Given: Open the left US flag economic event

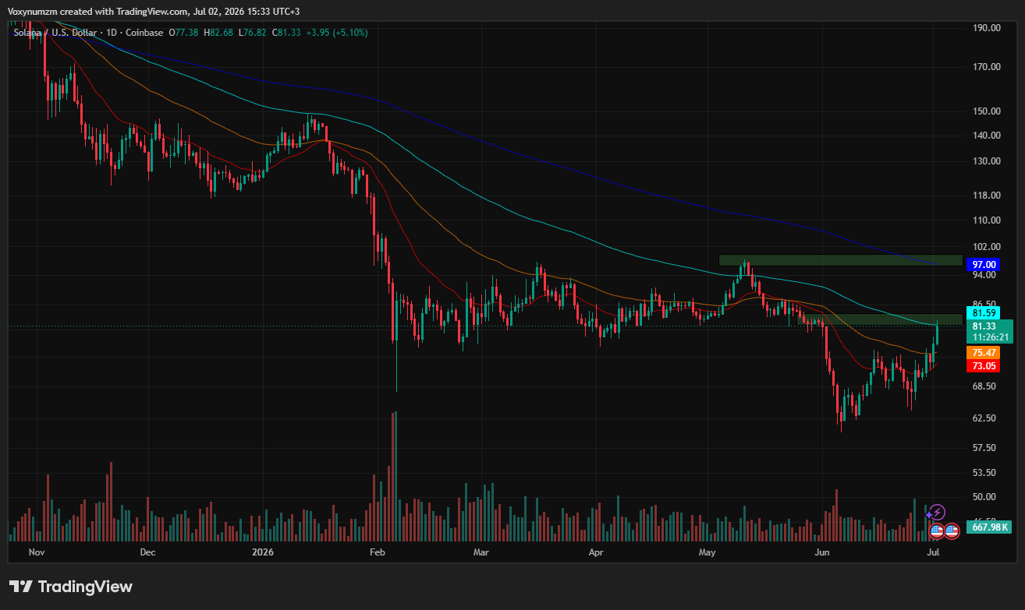Looking at the screenshot, I should 938,531.
